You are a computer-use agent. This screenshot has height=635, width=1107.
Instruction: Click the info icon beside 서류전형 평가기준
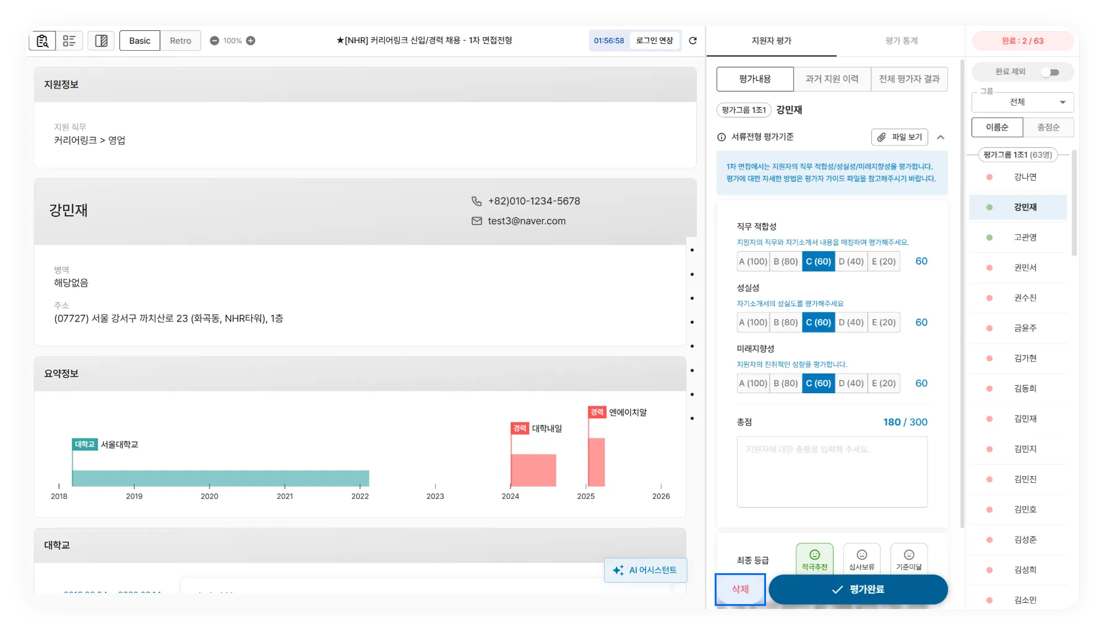pyautogui.click(x=721, y=137)
